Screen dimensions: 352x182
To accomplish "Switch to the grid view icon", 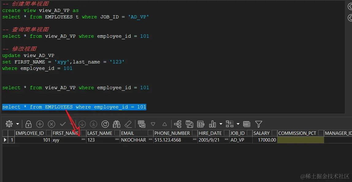I will [x=247, y=124].
